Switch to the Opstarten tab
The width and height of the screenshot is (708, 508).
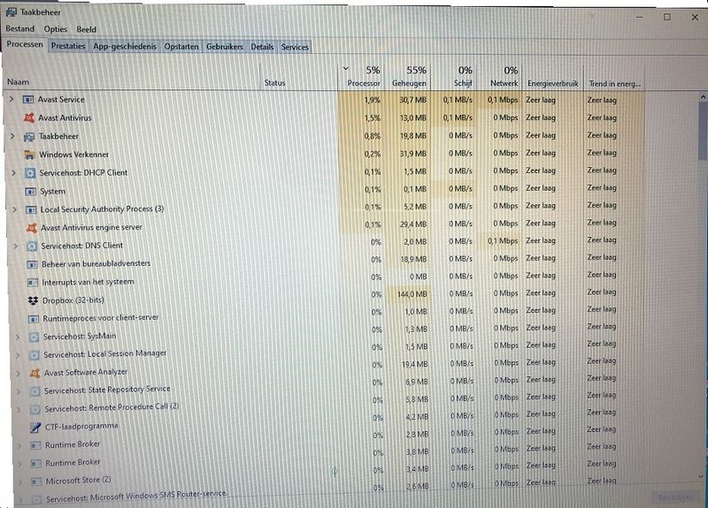click(x=181, y=47)
